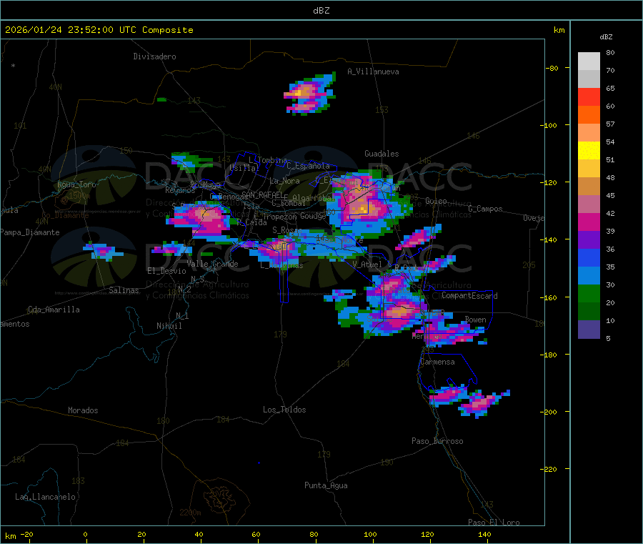Viewport: 643px width, 544px height.
Task: Click the Lag.Llancanelo map label
Action: pyautogui.click(x=46, y=497)
